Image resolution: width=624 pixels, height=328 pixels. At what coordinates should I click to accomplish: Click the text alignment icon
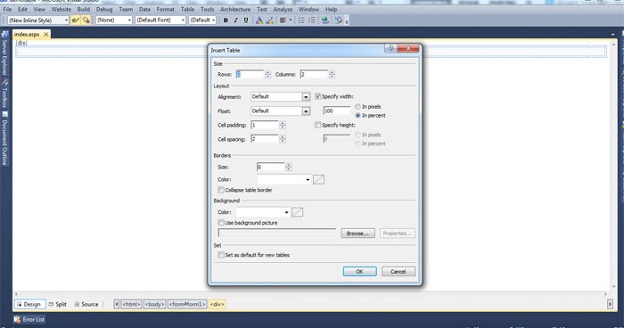(283, 20)
